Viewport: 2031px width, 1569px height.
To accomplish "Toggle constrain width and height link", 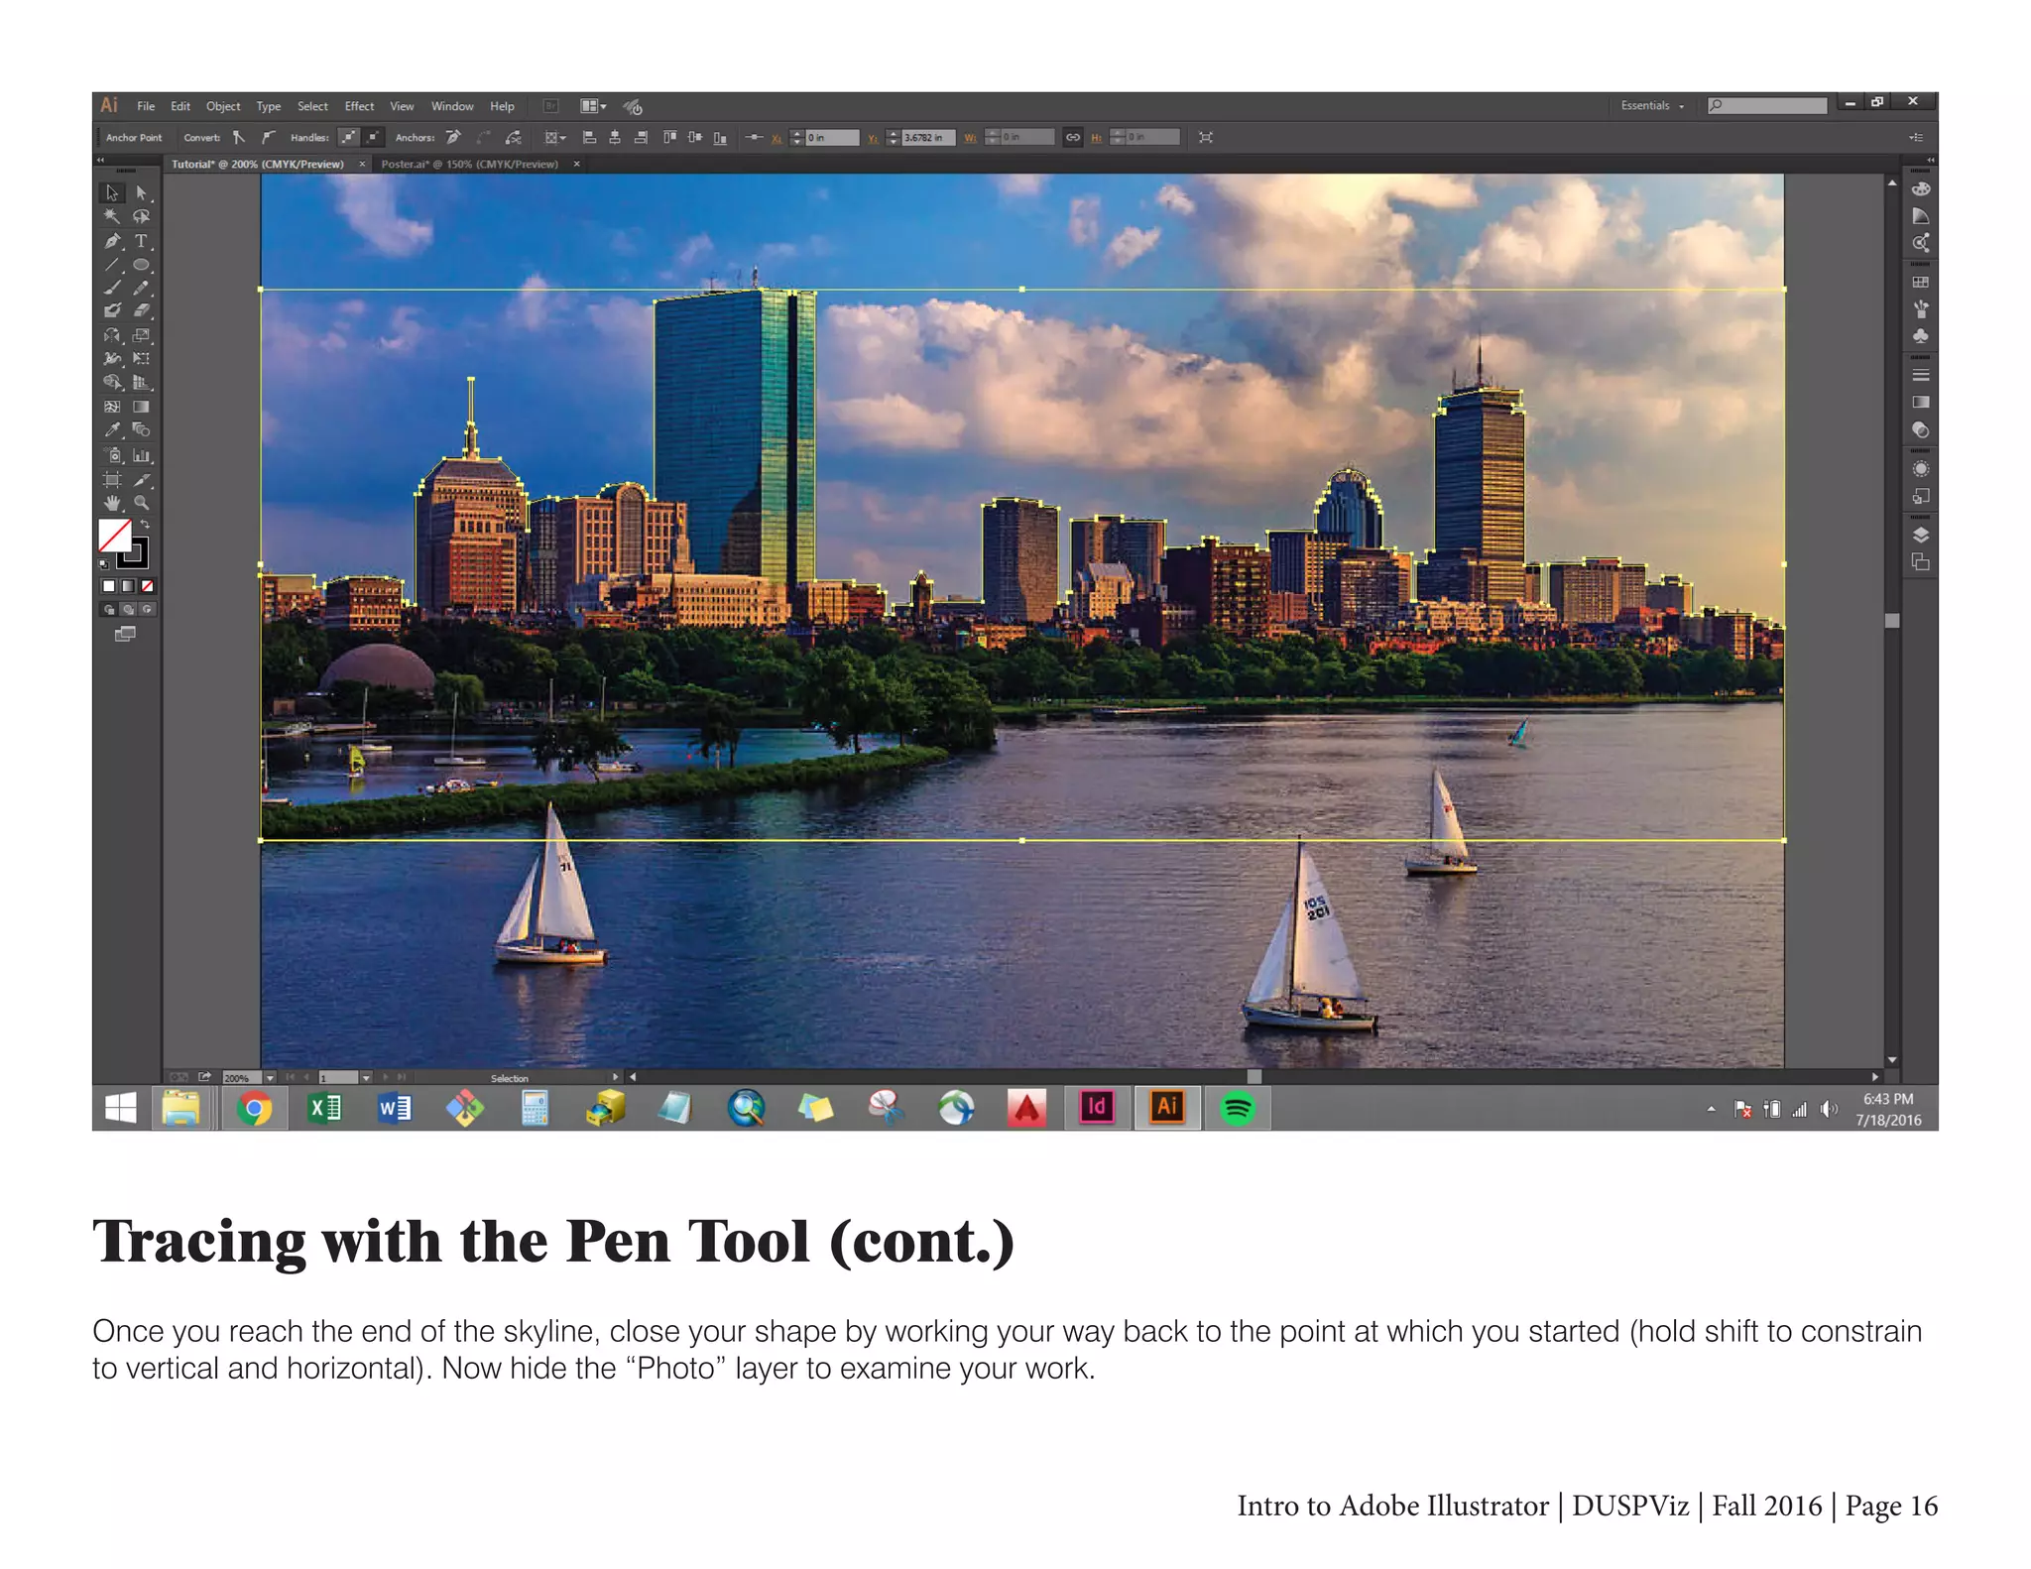I will pyautogui.click(x=1073, y=137).
